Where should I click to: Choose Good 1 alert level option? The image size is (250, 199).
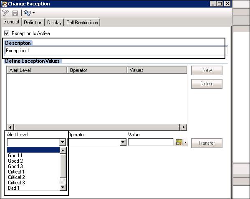coord(15,156)
